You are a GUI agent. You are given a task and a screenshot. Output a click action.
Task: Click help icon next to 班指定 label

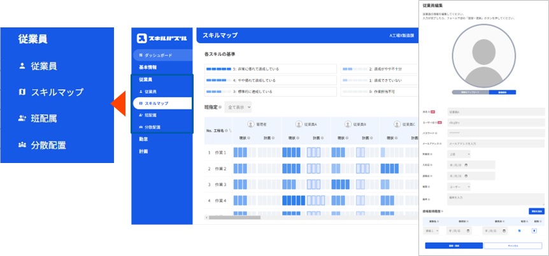220,108
